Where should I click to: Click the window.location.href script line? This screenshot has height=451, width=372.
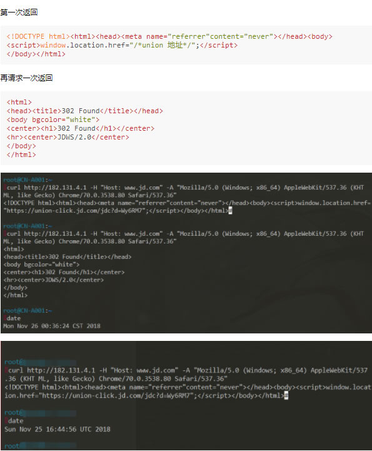[122, 45]
